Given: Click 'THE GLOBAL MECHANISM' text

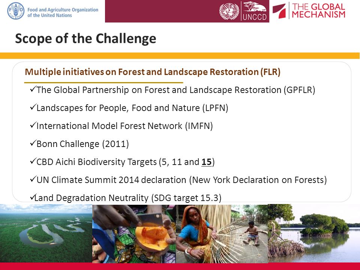Looking at the screenshot, I should (318, 10).
